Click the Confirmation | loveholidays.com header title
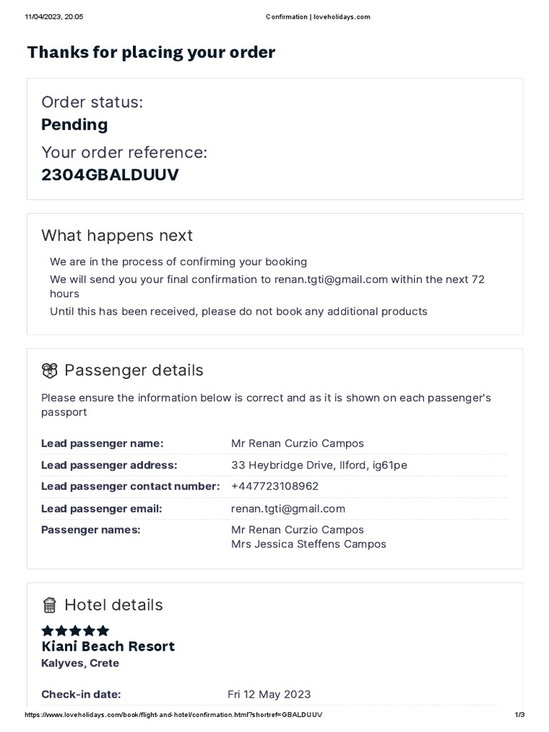 click(318, 17)
